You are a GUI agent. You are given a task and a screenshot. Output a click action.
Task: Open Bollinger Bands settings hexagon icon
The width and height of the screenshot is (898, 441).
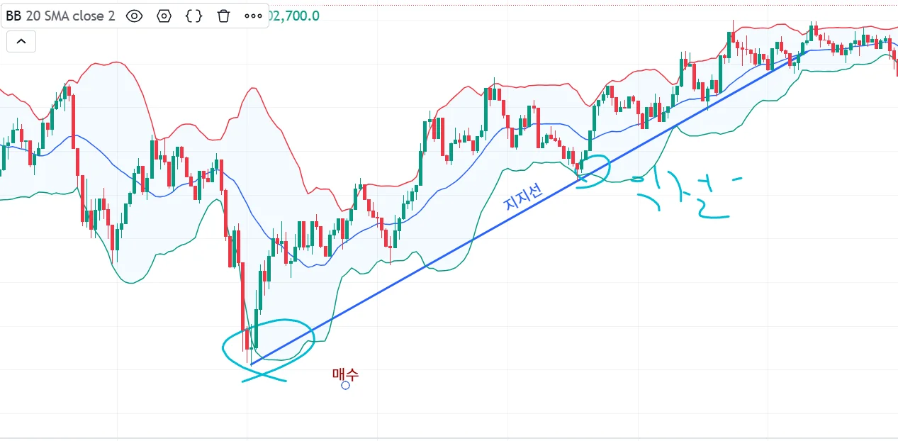point(164,16)
